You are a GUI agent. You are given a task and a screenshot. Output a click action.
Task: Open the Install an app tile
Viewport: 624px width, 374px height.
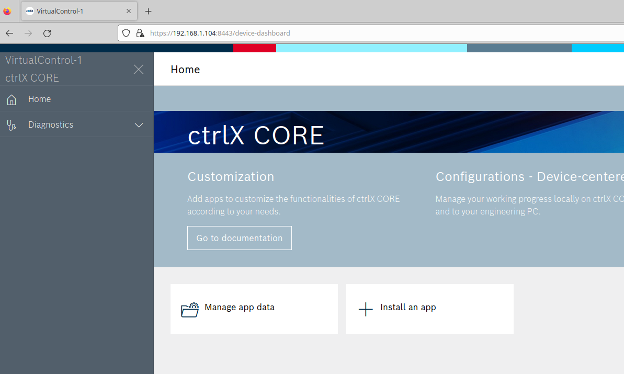pyautogui.click(x=429, y=309)
